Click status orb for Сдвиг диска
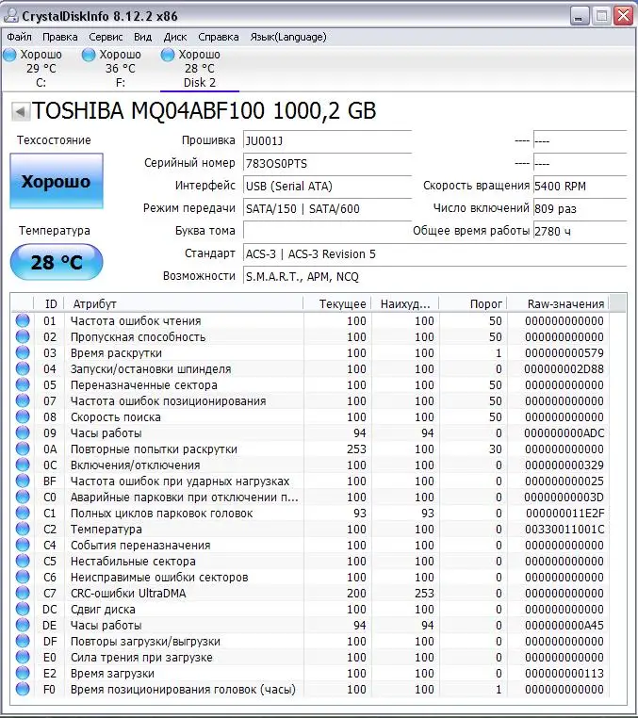The image size is (638, 718). [x=23, y=609]
